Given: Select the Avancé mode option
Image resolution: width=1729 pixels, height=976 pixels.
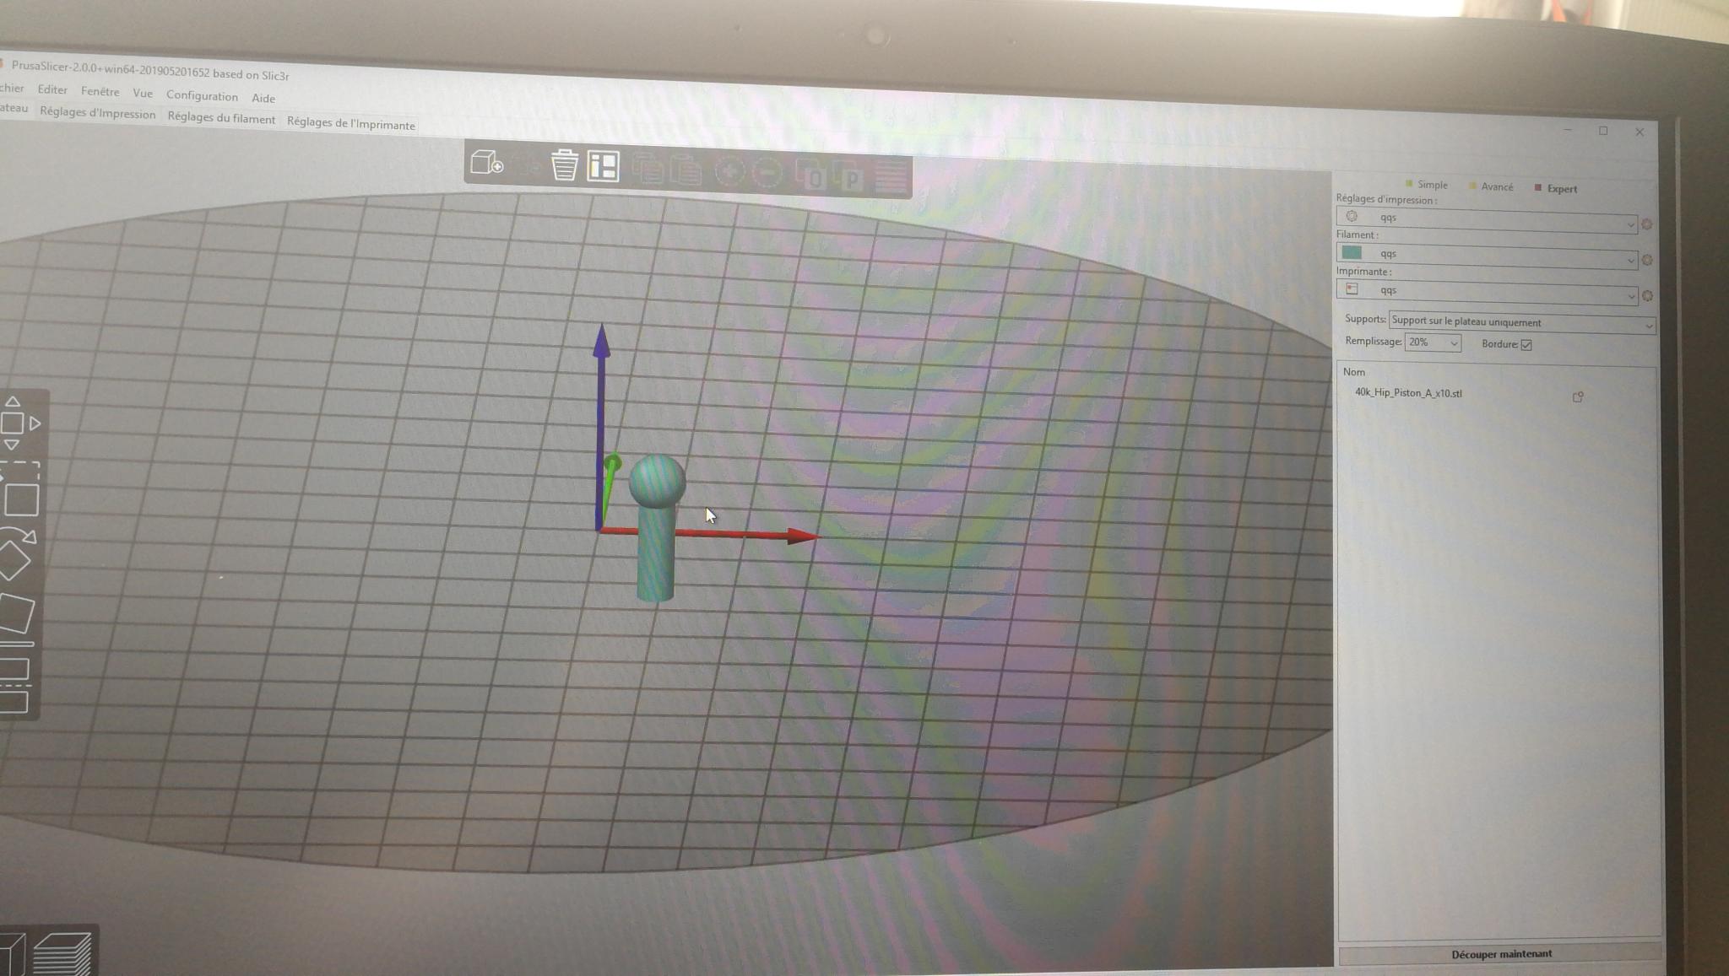Looking at the screenshot, I should pos(1491,186).
